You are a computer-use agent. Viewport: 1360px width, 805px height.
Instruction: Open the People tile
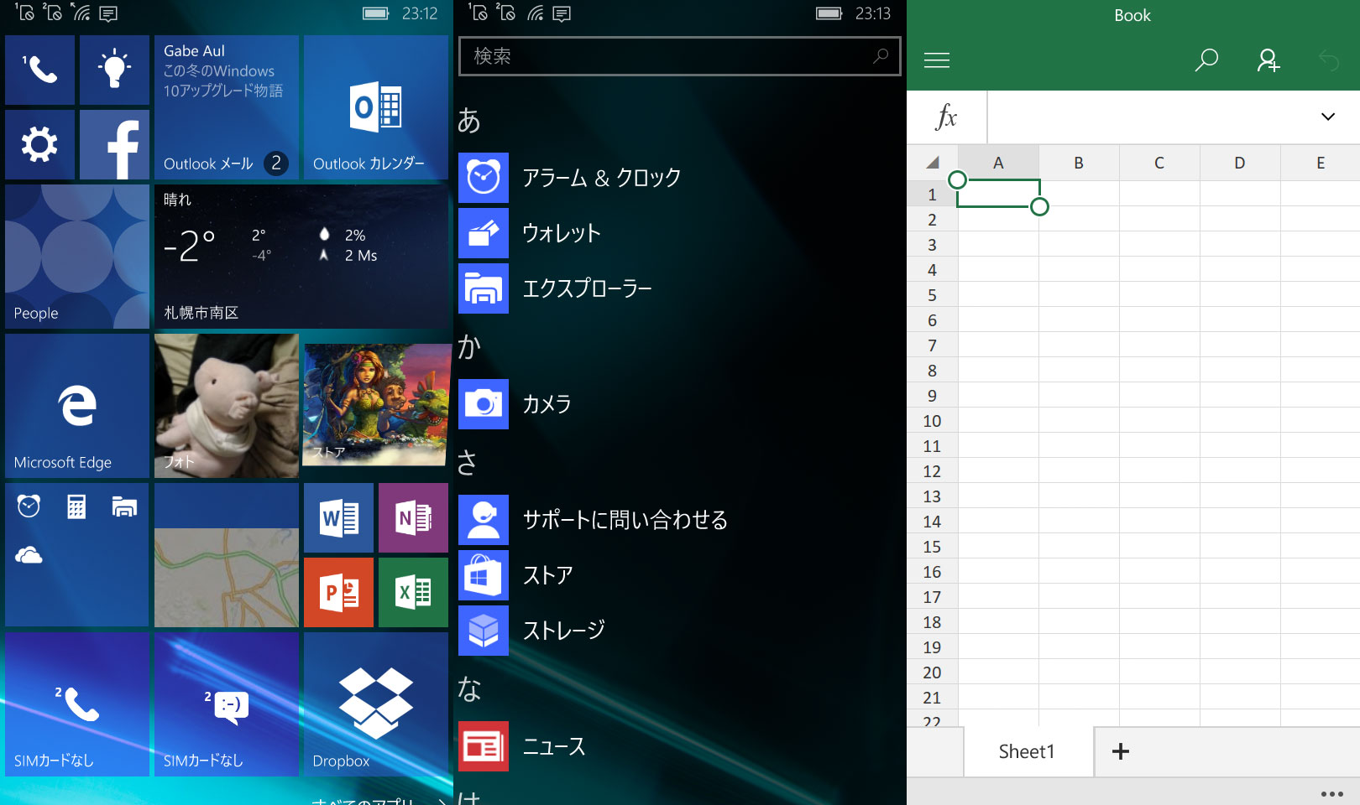pos(77,257)
